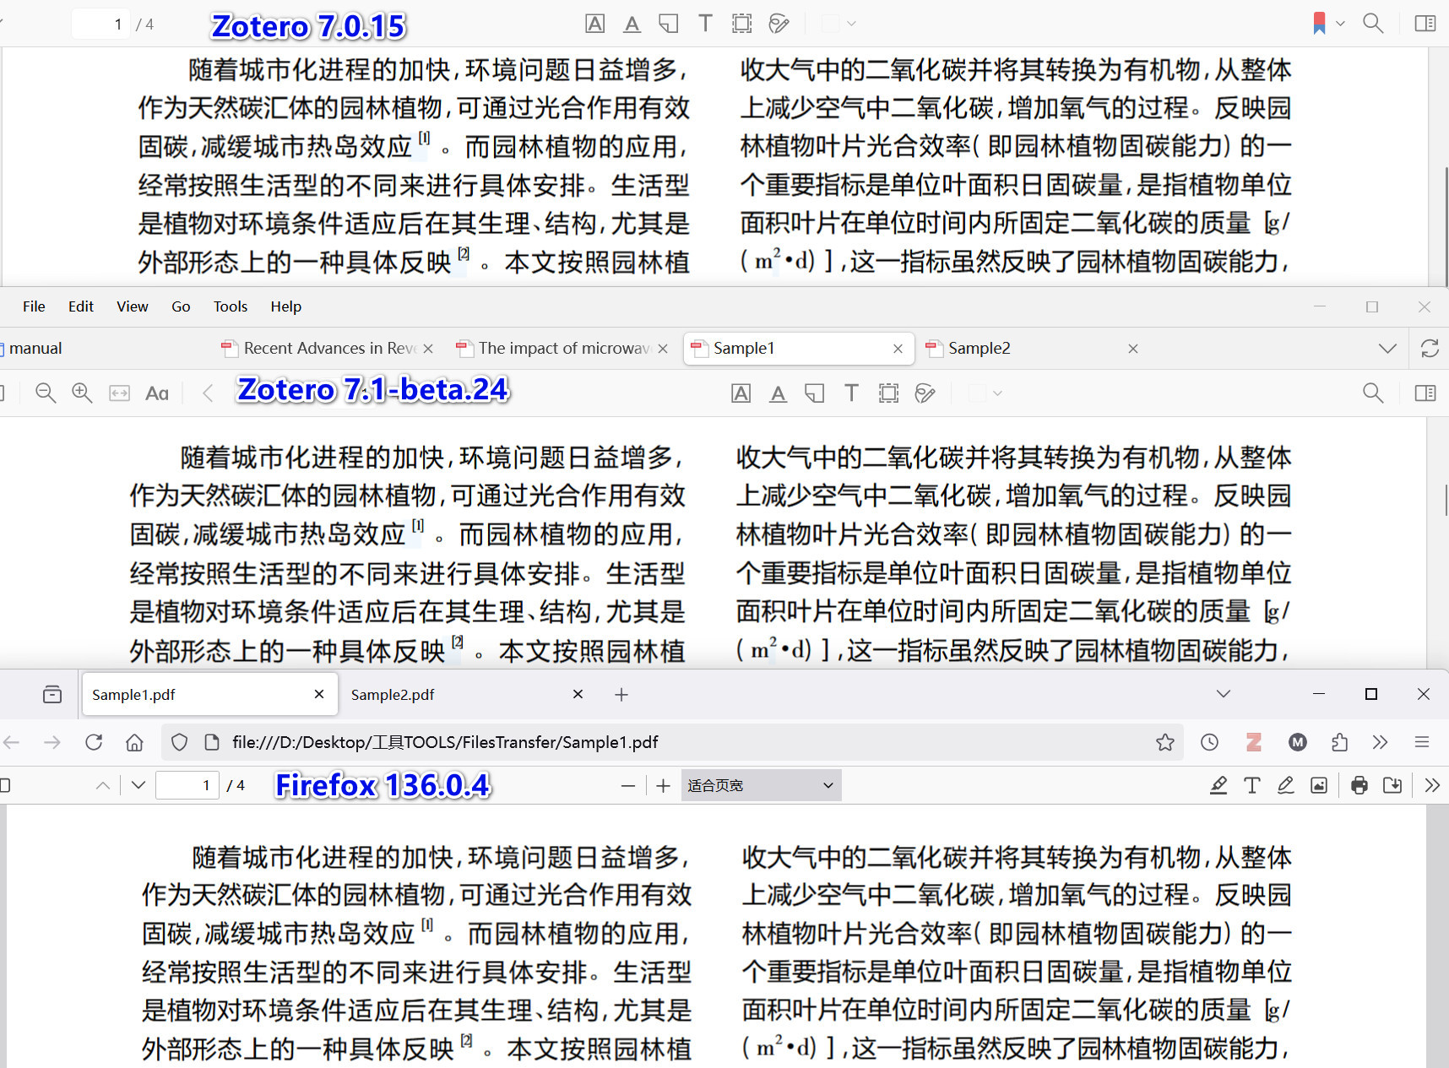Close the Recent Advances tab

click(x=428, y=348)
